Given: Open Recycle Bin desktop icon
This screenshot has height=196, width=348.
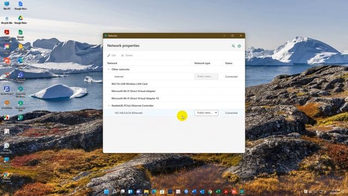Looking at the screenshot, I should [7, 20].
